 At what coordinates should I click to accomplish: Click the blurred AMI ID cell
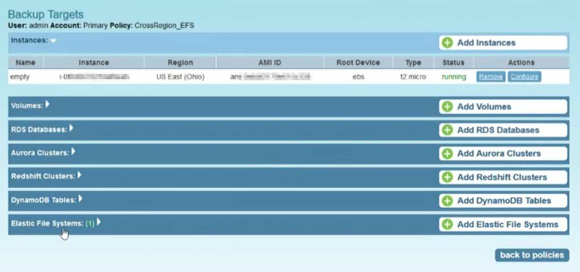click(270, 77)
